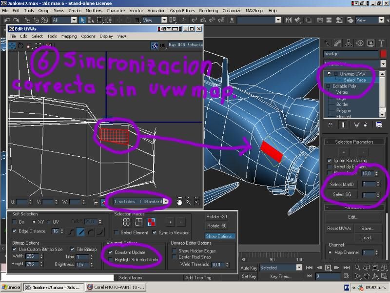Open the Modifier List dropdown arrow
Image resolution: width=390 pixels, height=293 pixels.
pyautogui.click(x=383, y=64)
